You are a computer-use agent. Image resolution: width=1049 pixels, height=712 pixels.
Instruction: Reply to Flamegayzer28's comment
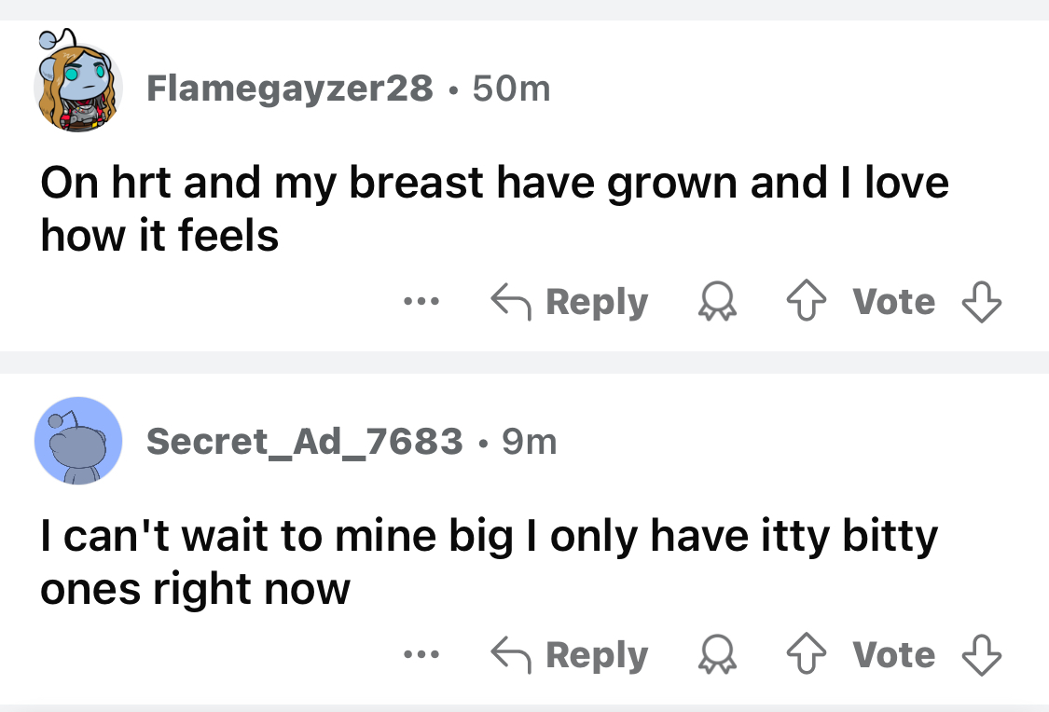[570, 302]
